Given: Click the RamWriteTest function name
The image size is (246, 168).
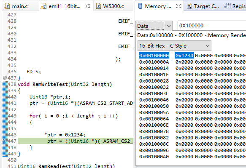Looking at the screenshot, I should [x=50, y=84].
